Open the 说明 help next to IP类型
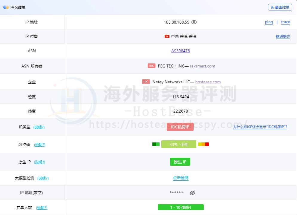The height and width of the screenshot is (215, 297). coord(39,127)
